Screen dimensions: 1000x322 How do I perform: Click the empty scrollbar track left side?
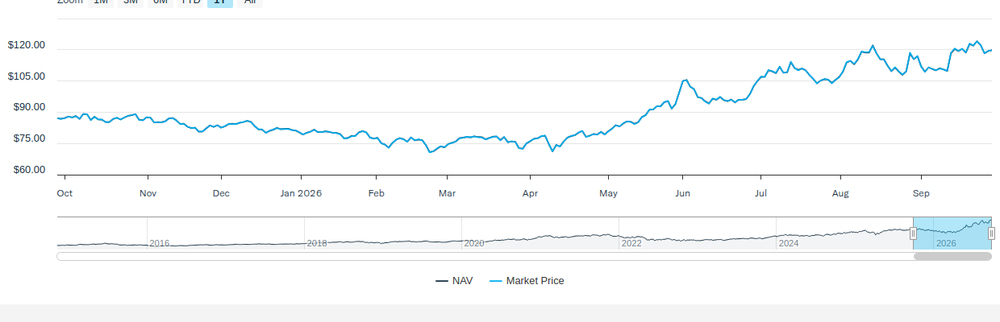point(485,257)
